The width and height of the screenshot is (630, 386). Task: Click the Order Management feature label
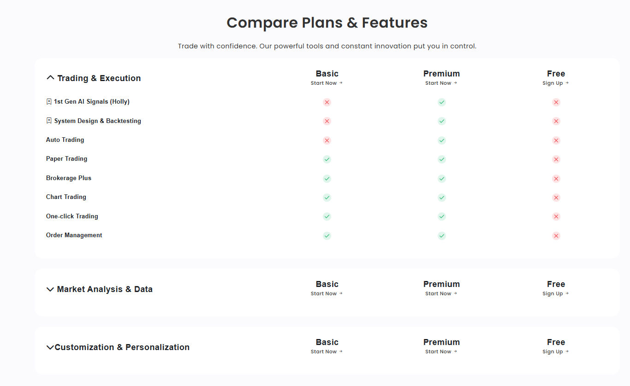point(74,235)
